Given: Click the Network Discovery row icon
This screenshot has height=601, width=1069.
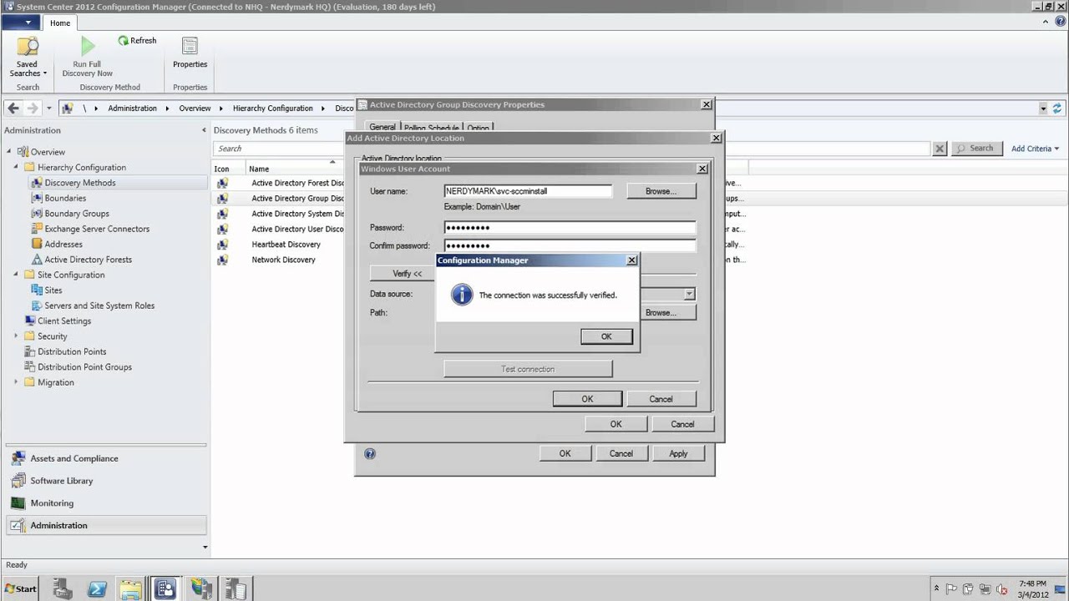Looking at the screenshot, I should [222, 260].
